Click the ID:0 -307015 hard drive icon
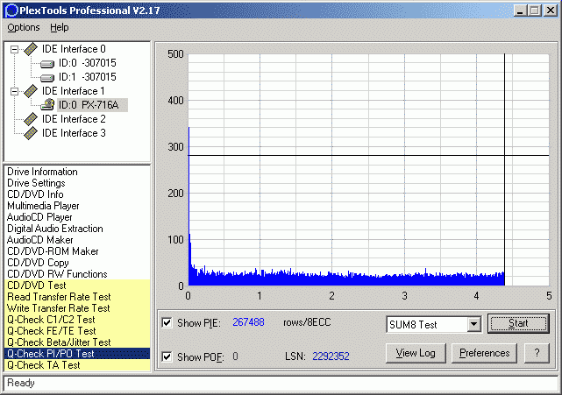The width and height of the screenshot is (562, 395). [x=47, y=64]
